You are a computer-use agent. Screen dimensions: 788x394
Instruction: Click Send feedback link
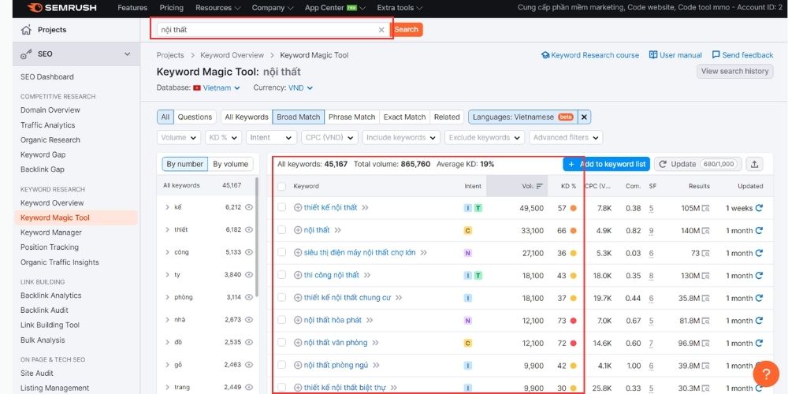pos(742,55)
